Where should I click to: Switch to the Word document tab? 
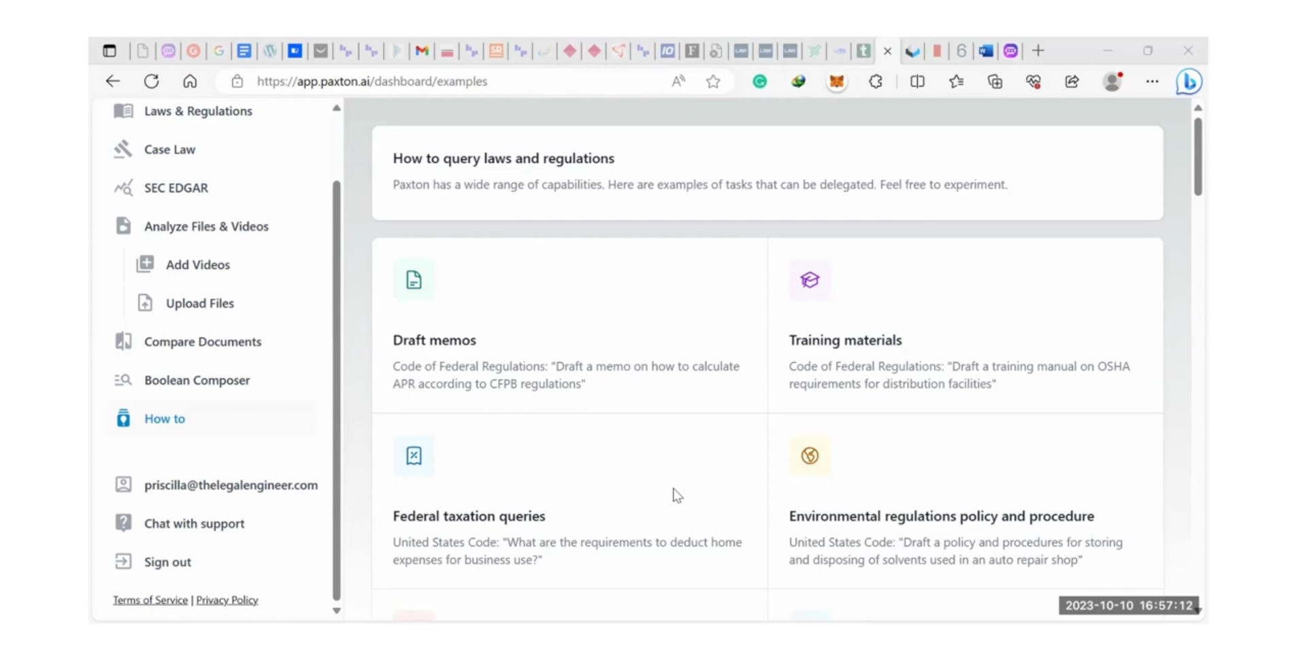986,51
